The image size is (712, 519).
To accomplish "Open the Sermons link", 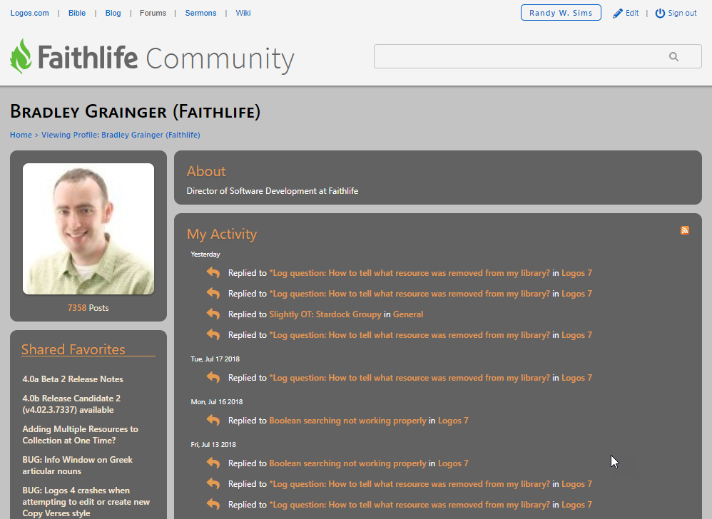I will click(x=200, y=13).
